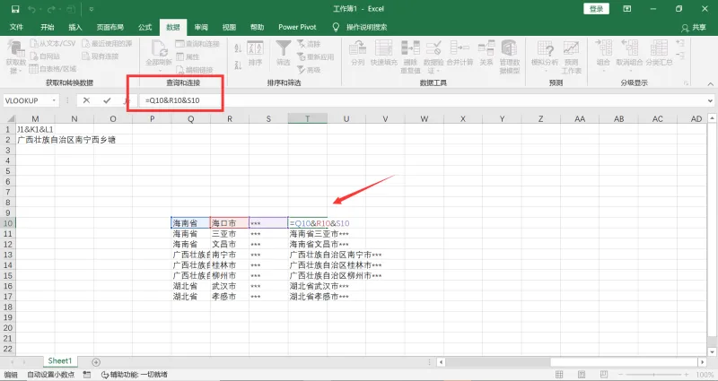Click 现有连接 (Existing Connections) icon

tap(86, 56)
